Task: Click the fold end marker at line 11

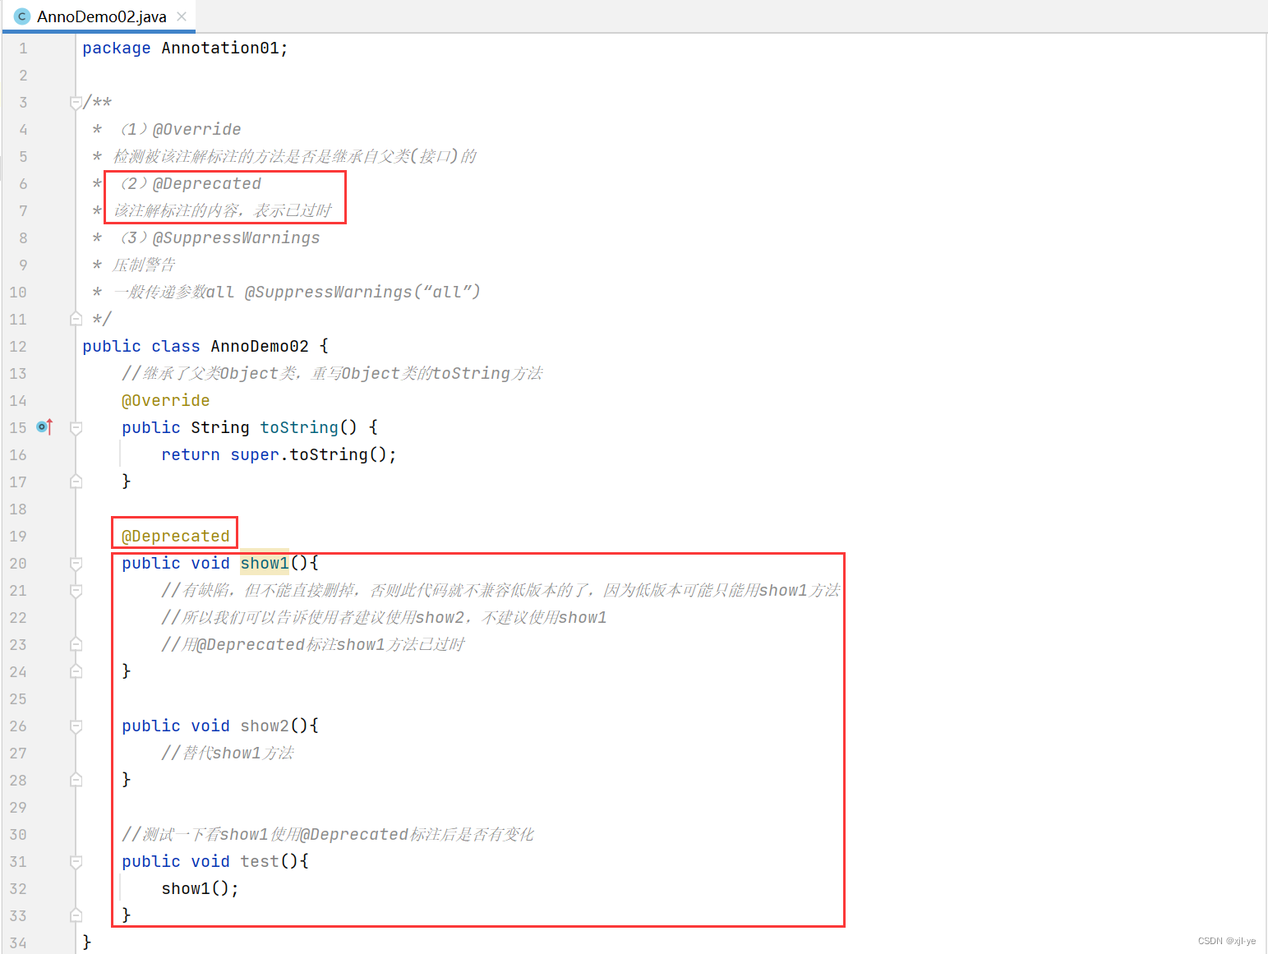Action: pos(76,319)
